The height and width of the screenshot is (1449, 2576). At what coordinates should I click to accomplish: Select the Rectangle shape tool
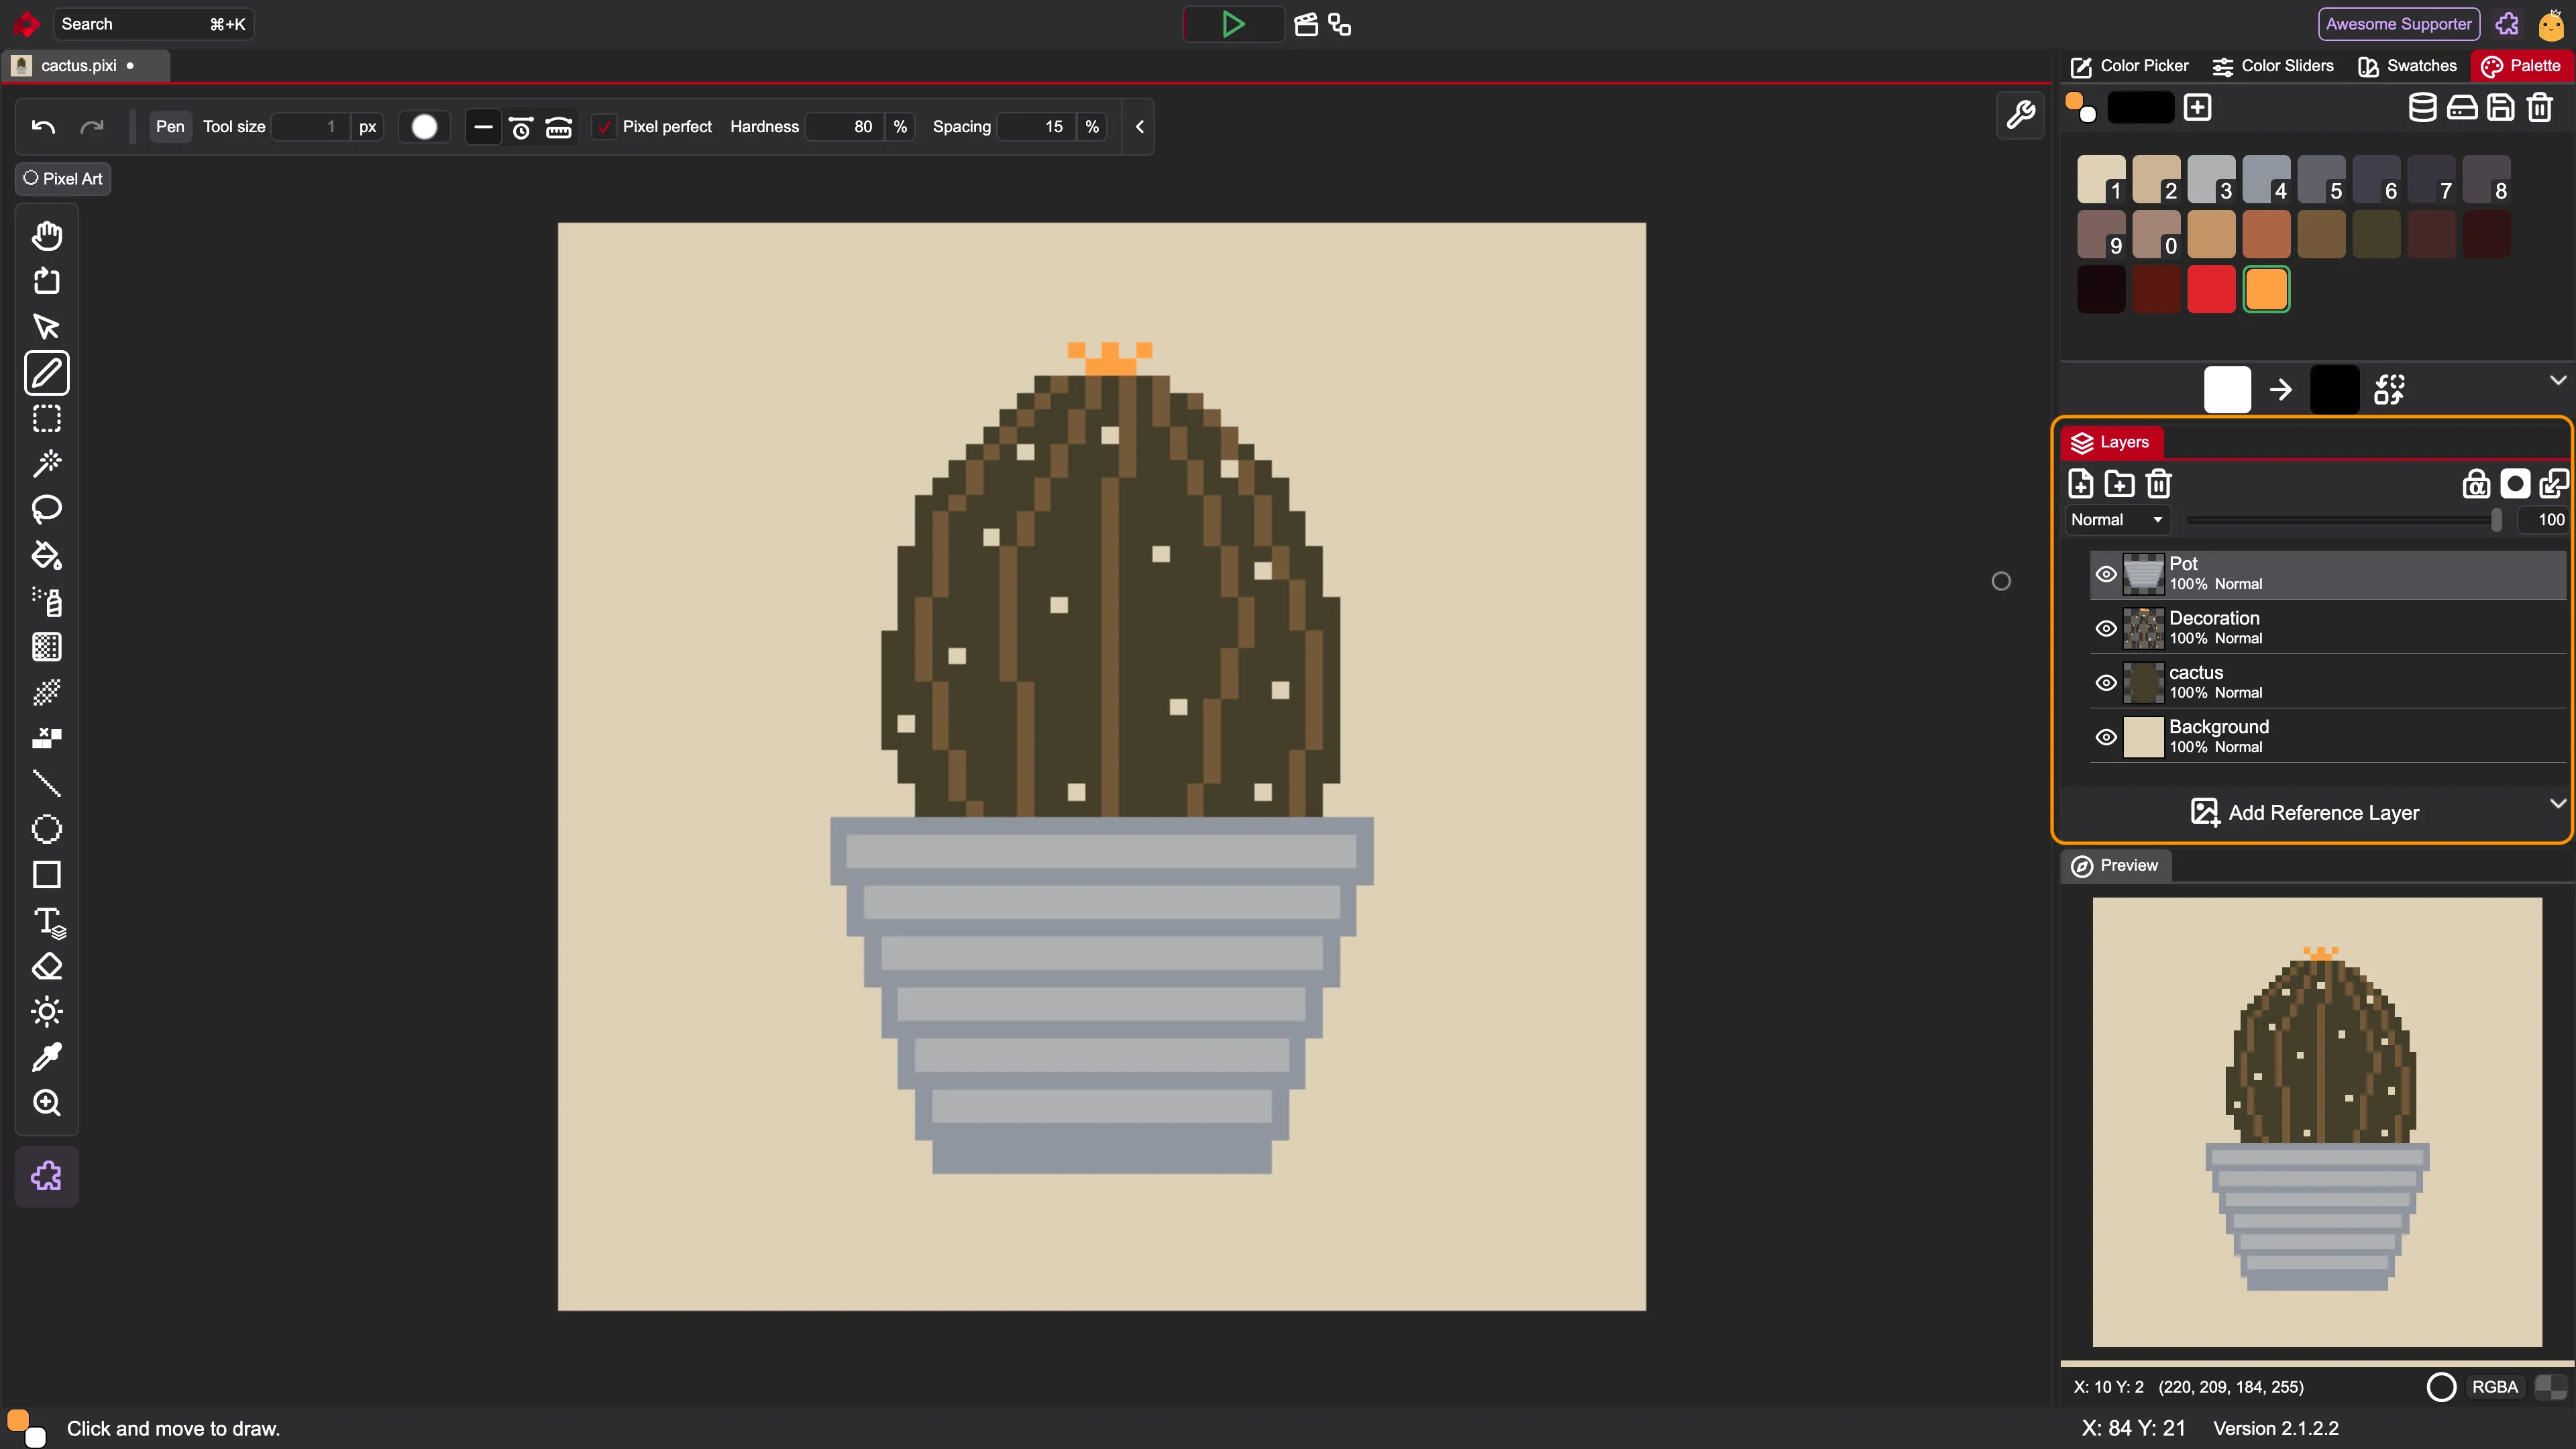pyautogui.click(x=47, y=875)
